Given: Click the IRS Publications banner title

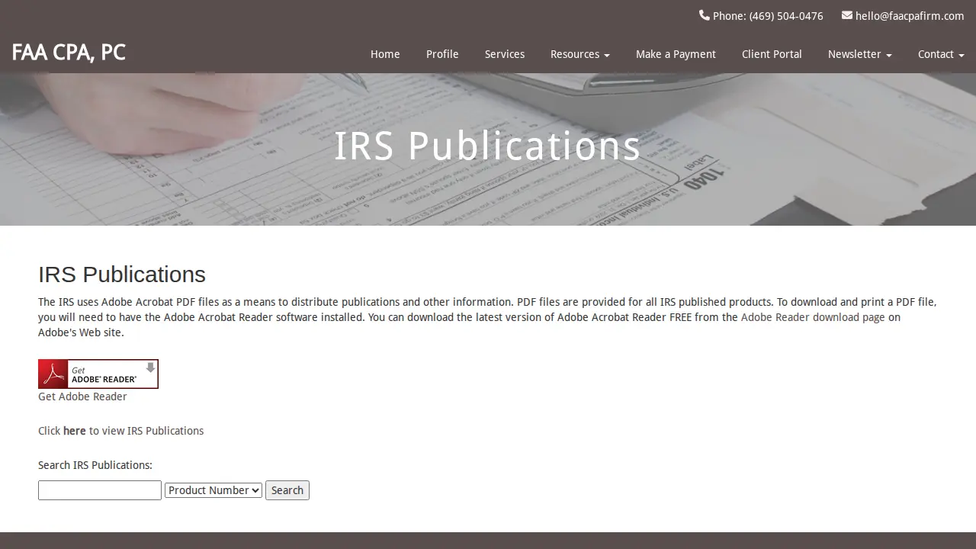Looking at the screenshot, I should coord(487,146).
